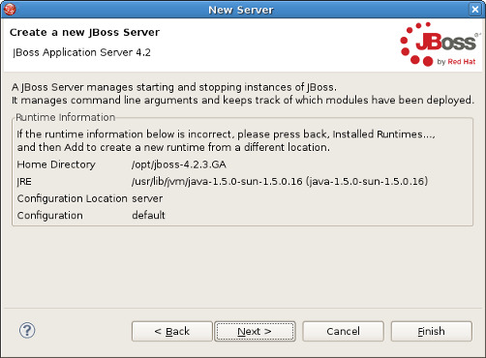Click the line 'and then Add to create a new runtime'
The image size is (486, 358).
(173, 147)
